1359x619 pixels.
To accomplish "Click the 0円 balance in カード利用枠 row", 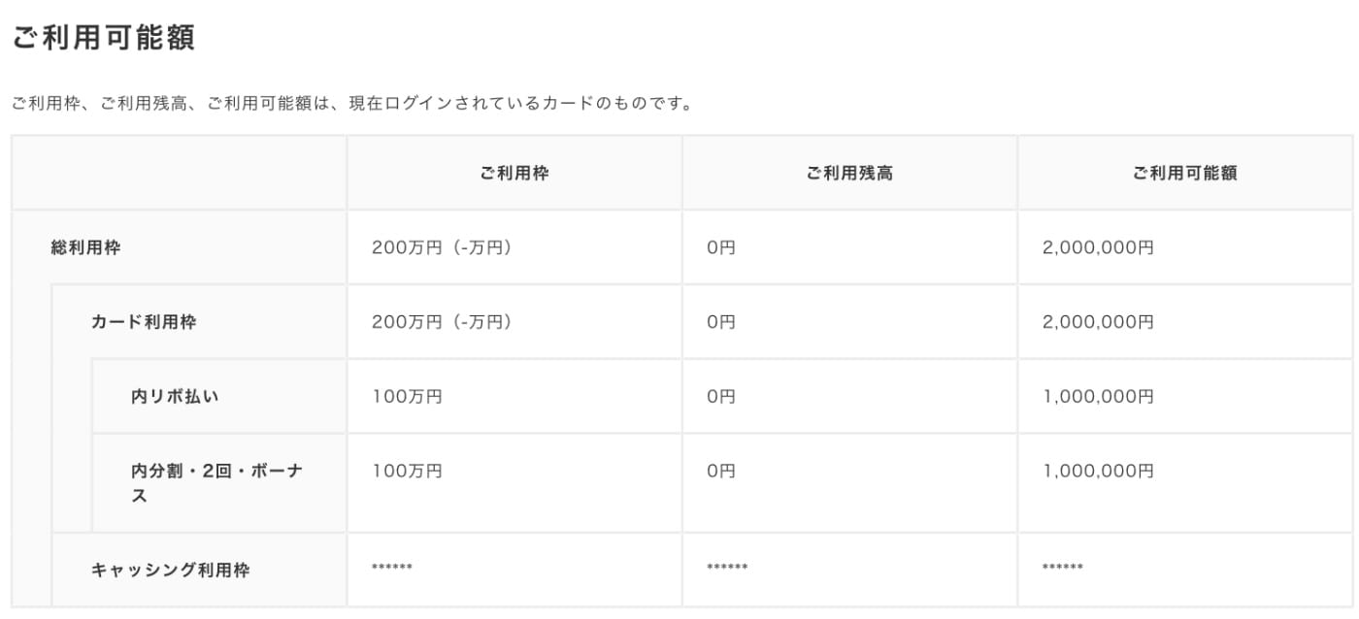I will click(x=721, y=322).
